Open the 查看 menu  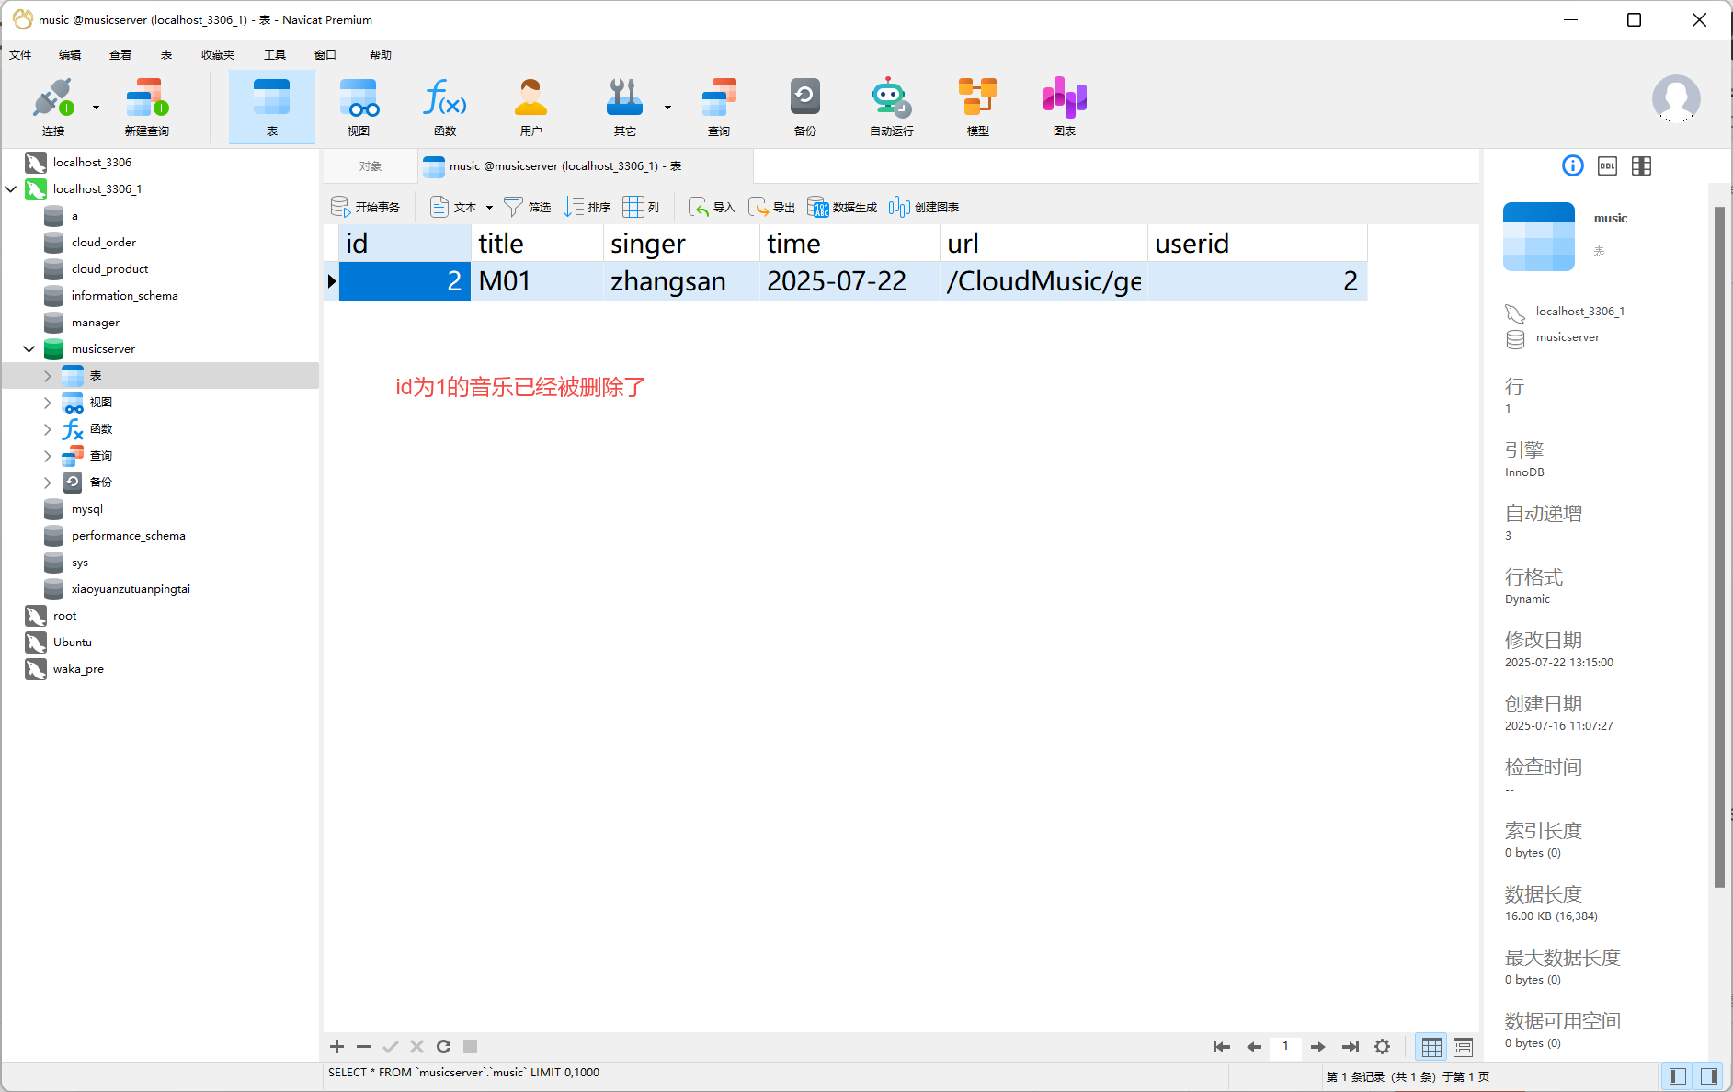[120, 55]
